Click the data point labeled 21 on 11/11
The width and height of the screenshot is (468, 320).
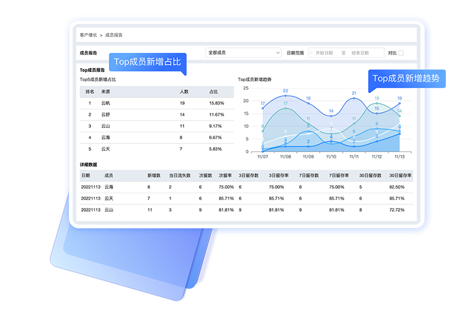354,98
